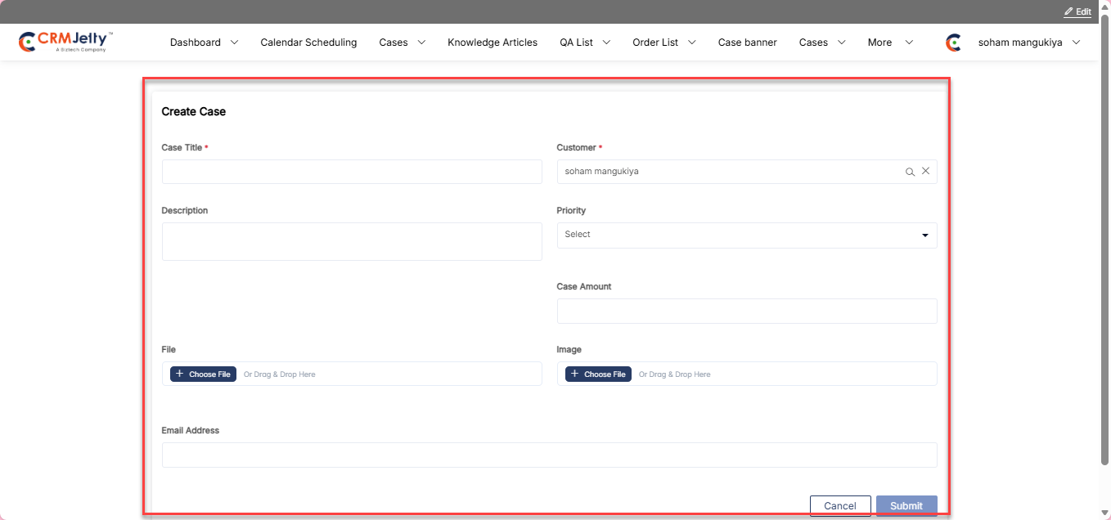Open Calendar Scheduling page
The height and width of the screenshot is (520, 1111).
click(308, 43)
